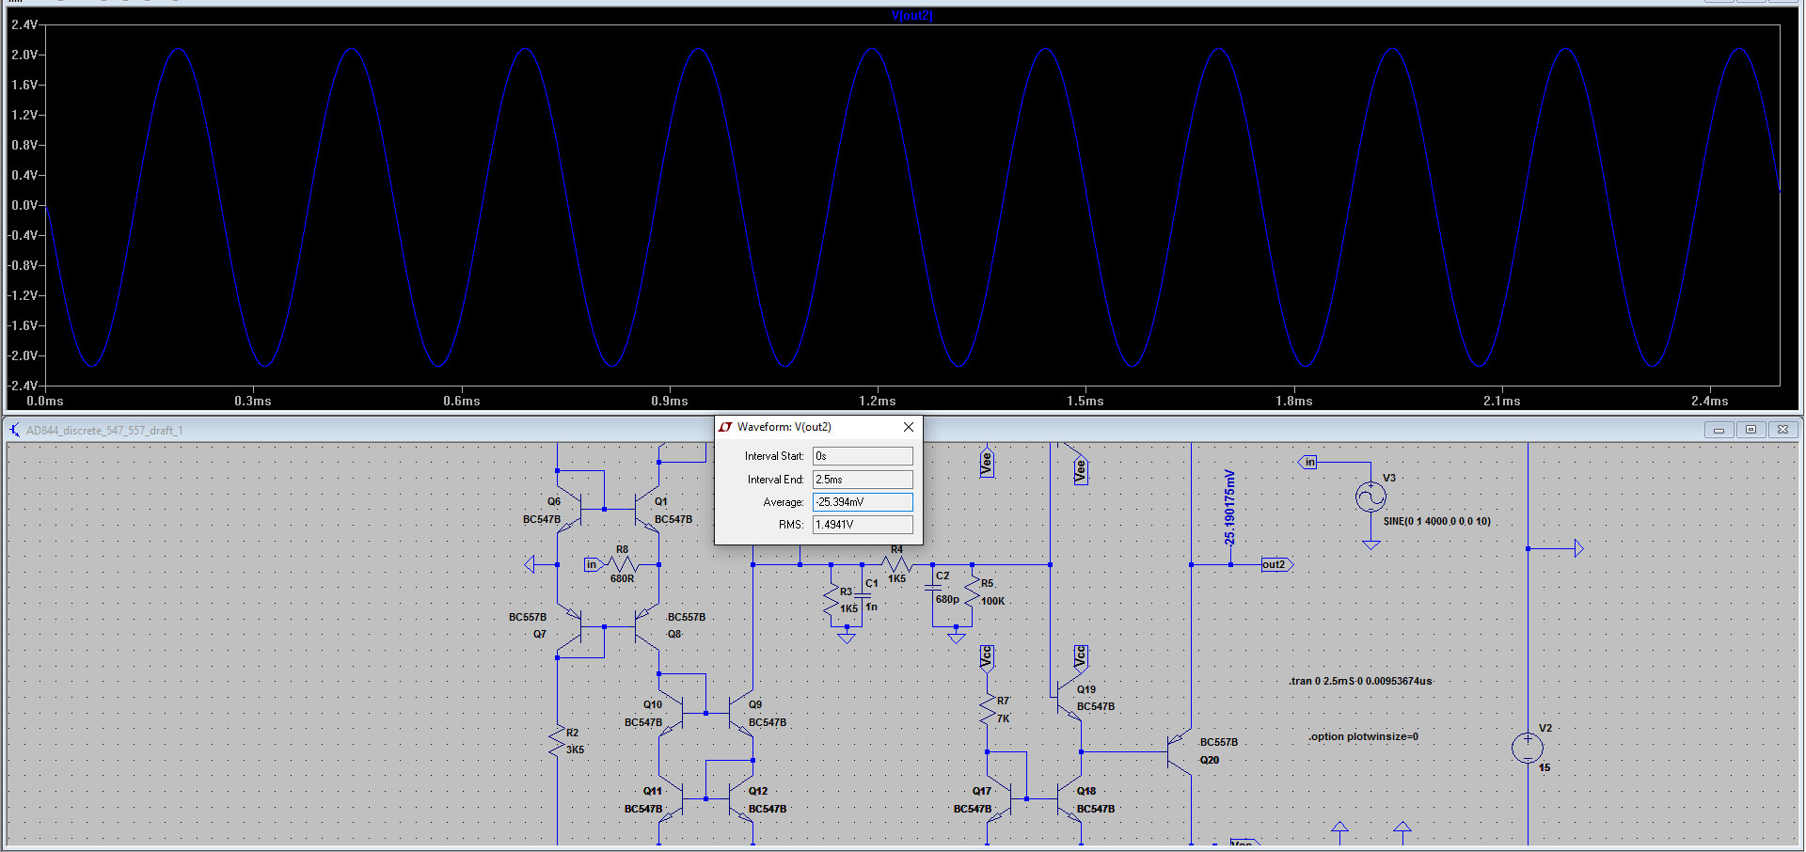This screenshot has width=1806, height=852.
Task: Select the Q6 BC547B transistor symbol
Action: pos(571,510)
